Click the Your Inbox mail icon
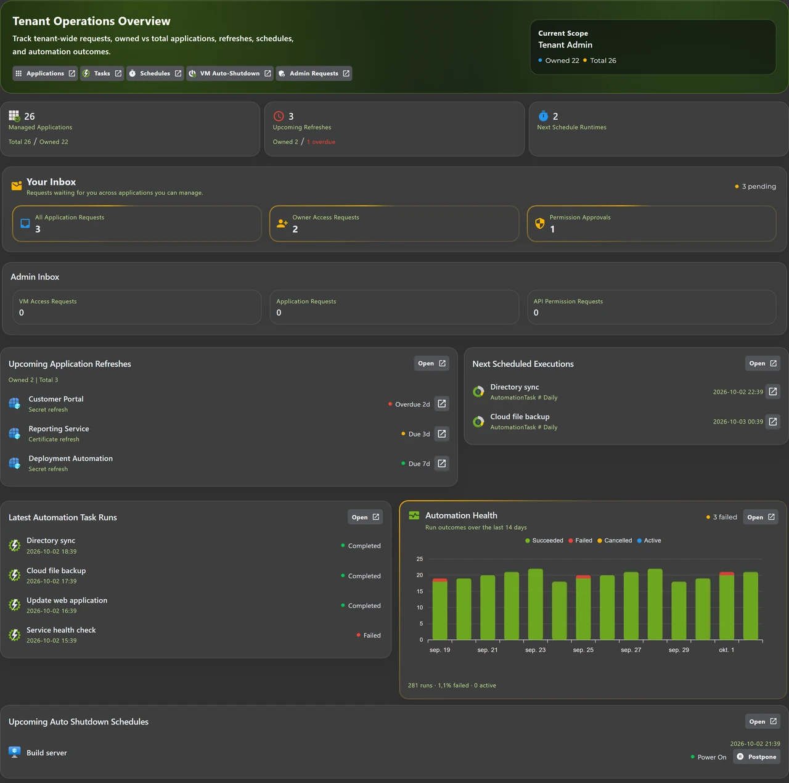This screenshot has height=783, width=789. point(17,186)
